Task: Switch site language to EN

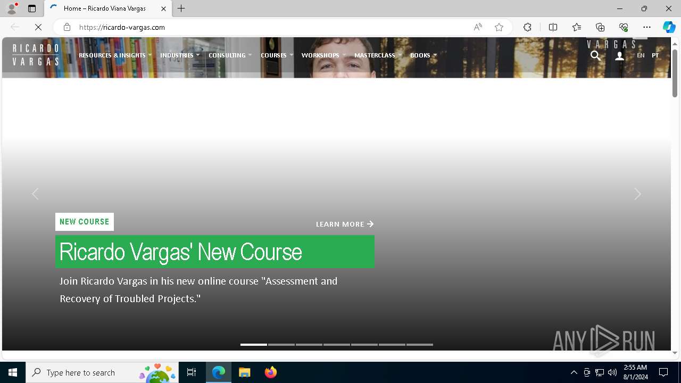Action: [641, 55]
